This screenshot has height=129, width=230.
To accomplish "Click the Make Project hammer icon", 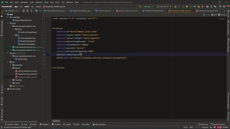I will [x=140, y=6].
